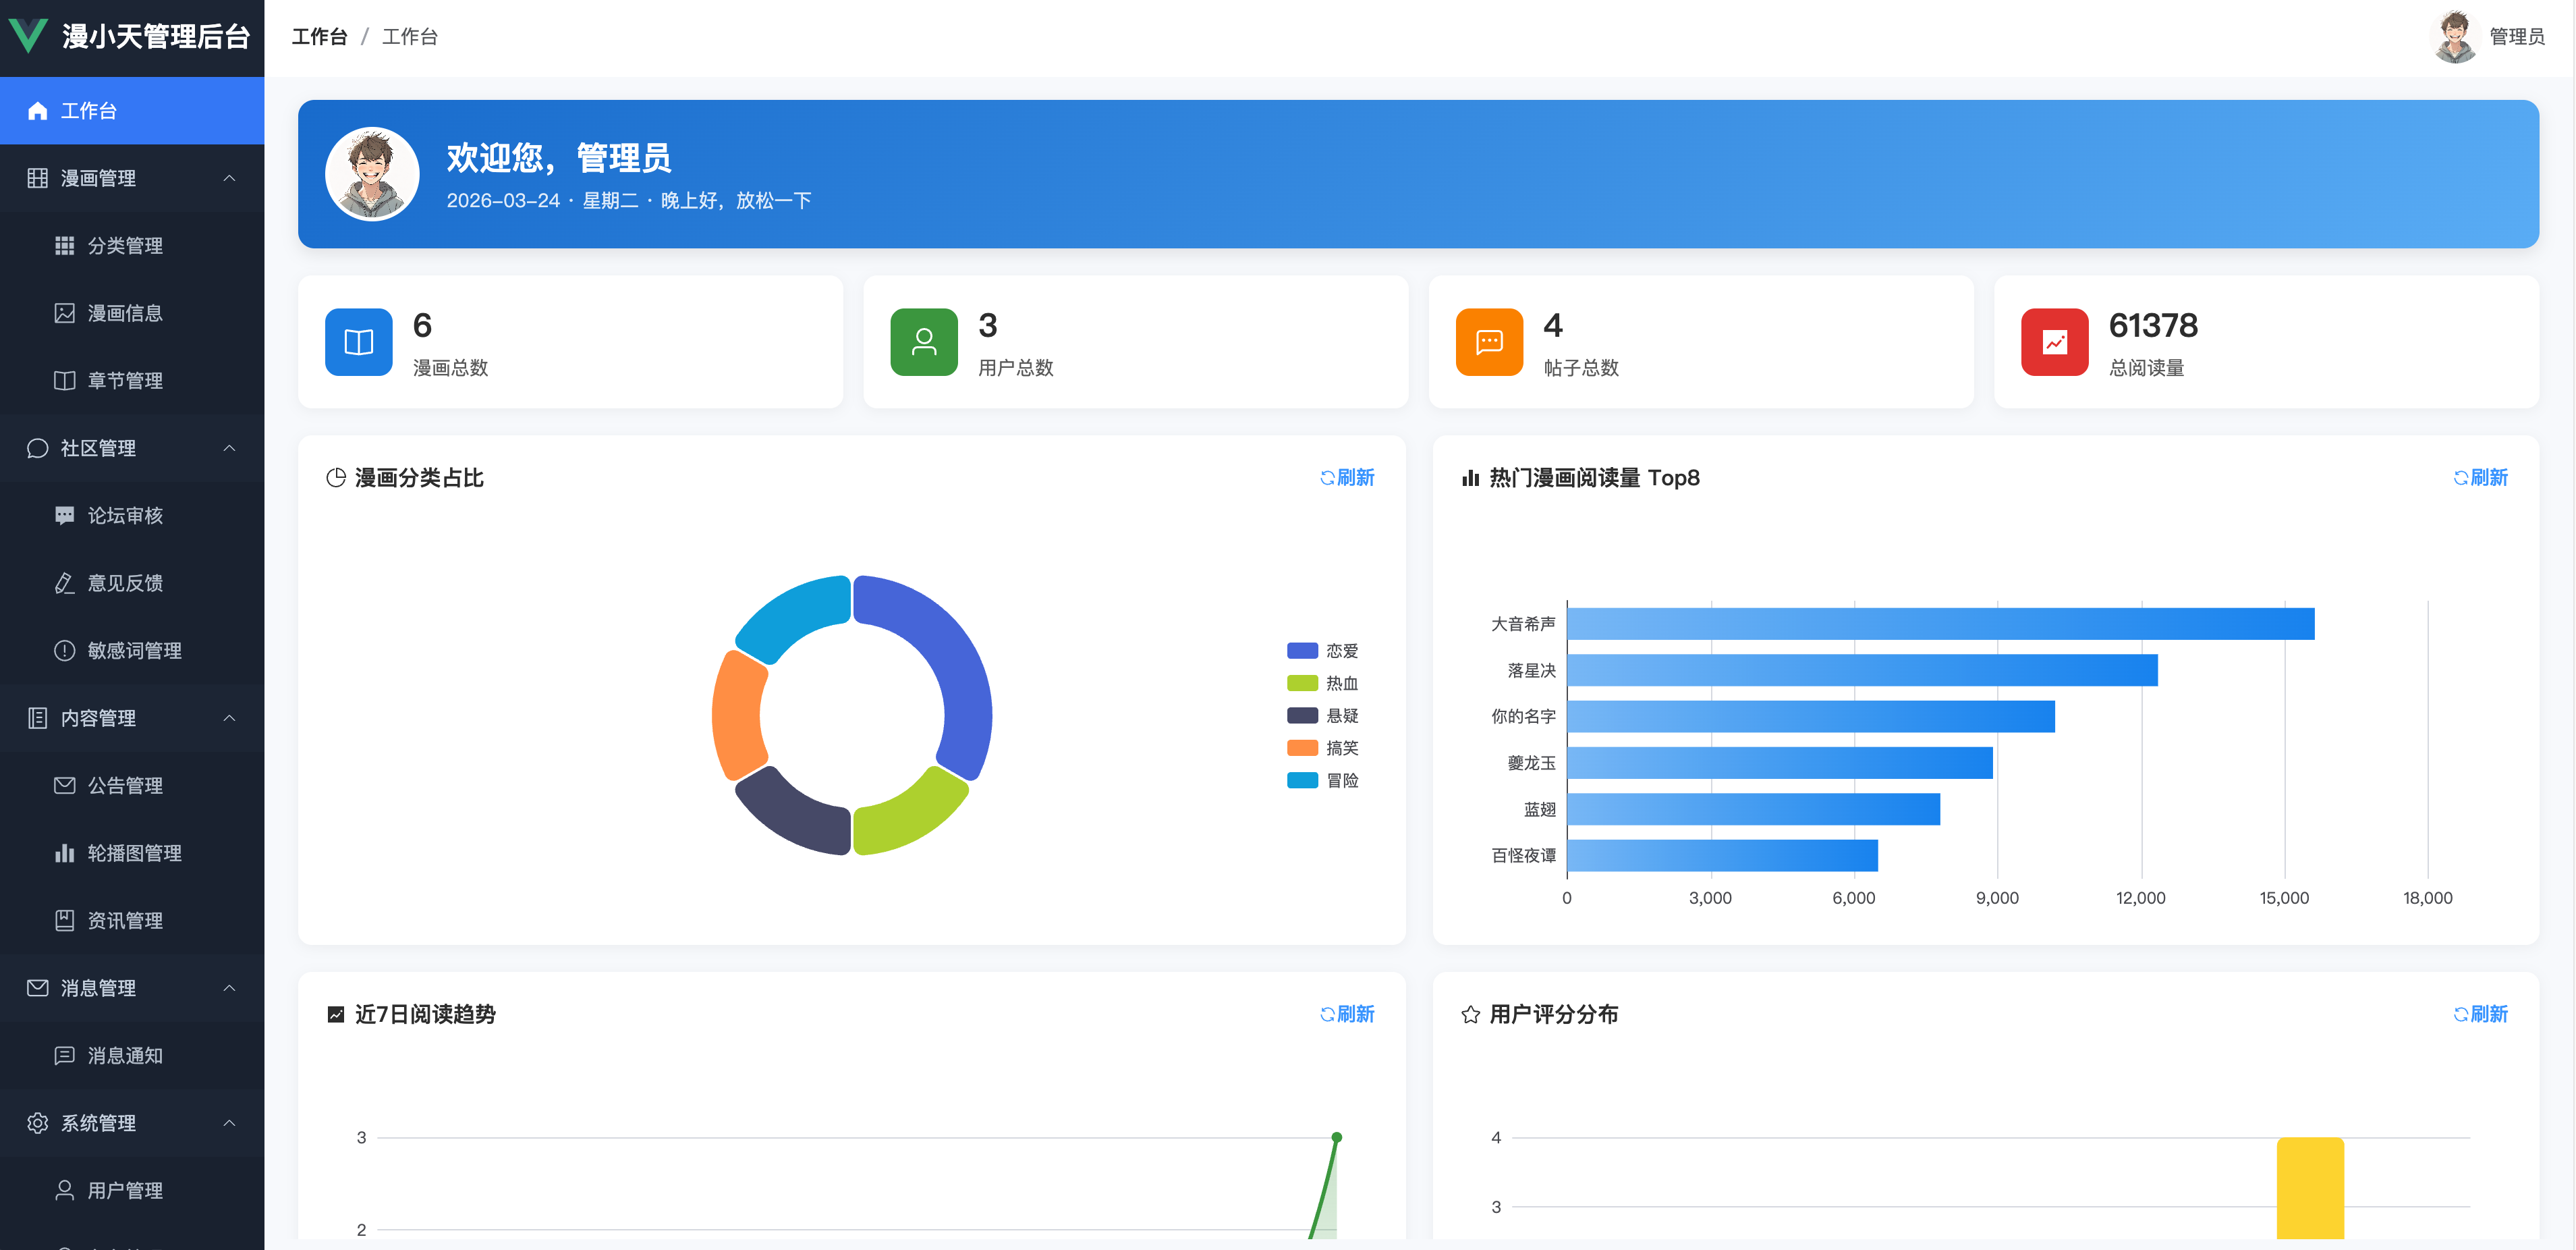Screen dimensions: 2576x1250
Task: Click the green V logo icon
Action: (28, 36)
